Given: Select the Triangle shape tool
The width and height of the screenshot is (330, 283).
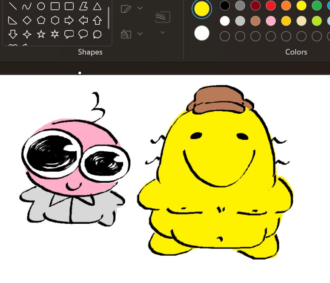Looking at the screenshot, I should [x=97, y=6].
